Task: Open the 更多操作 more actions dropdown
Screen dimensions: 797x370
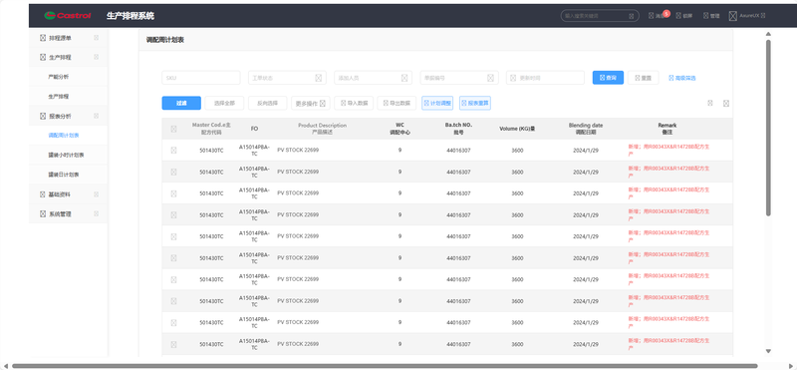Action: click(x=311, y=103)
